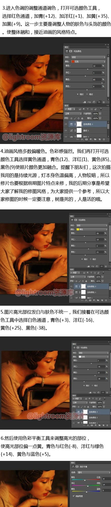Open the 色调 dropdown showing 高光

(x=94, y=472)
